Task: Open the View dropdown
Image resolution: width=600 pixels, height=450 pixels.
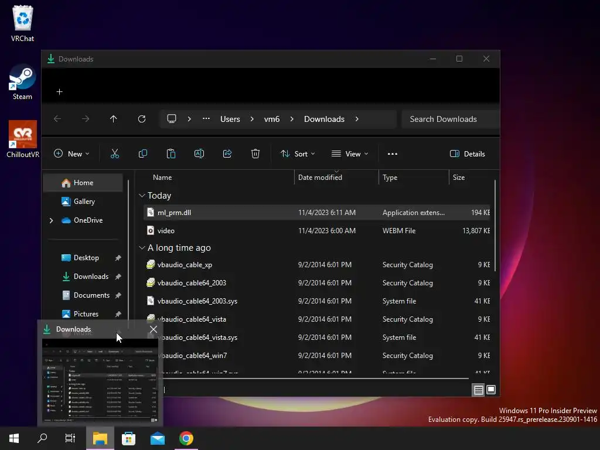Action: [350, 154]
